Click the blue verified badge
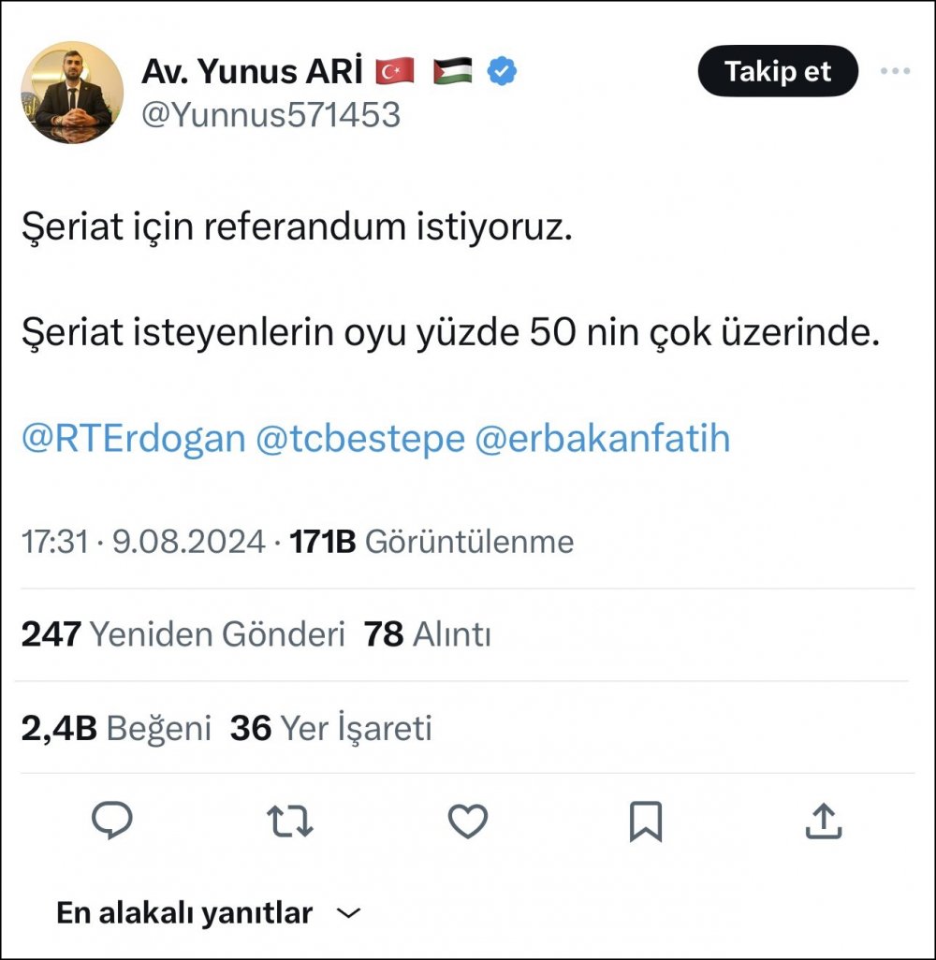The height and width of the screenshot is (960, 936). click(x=505, y=71)
